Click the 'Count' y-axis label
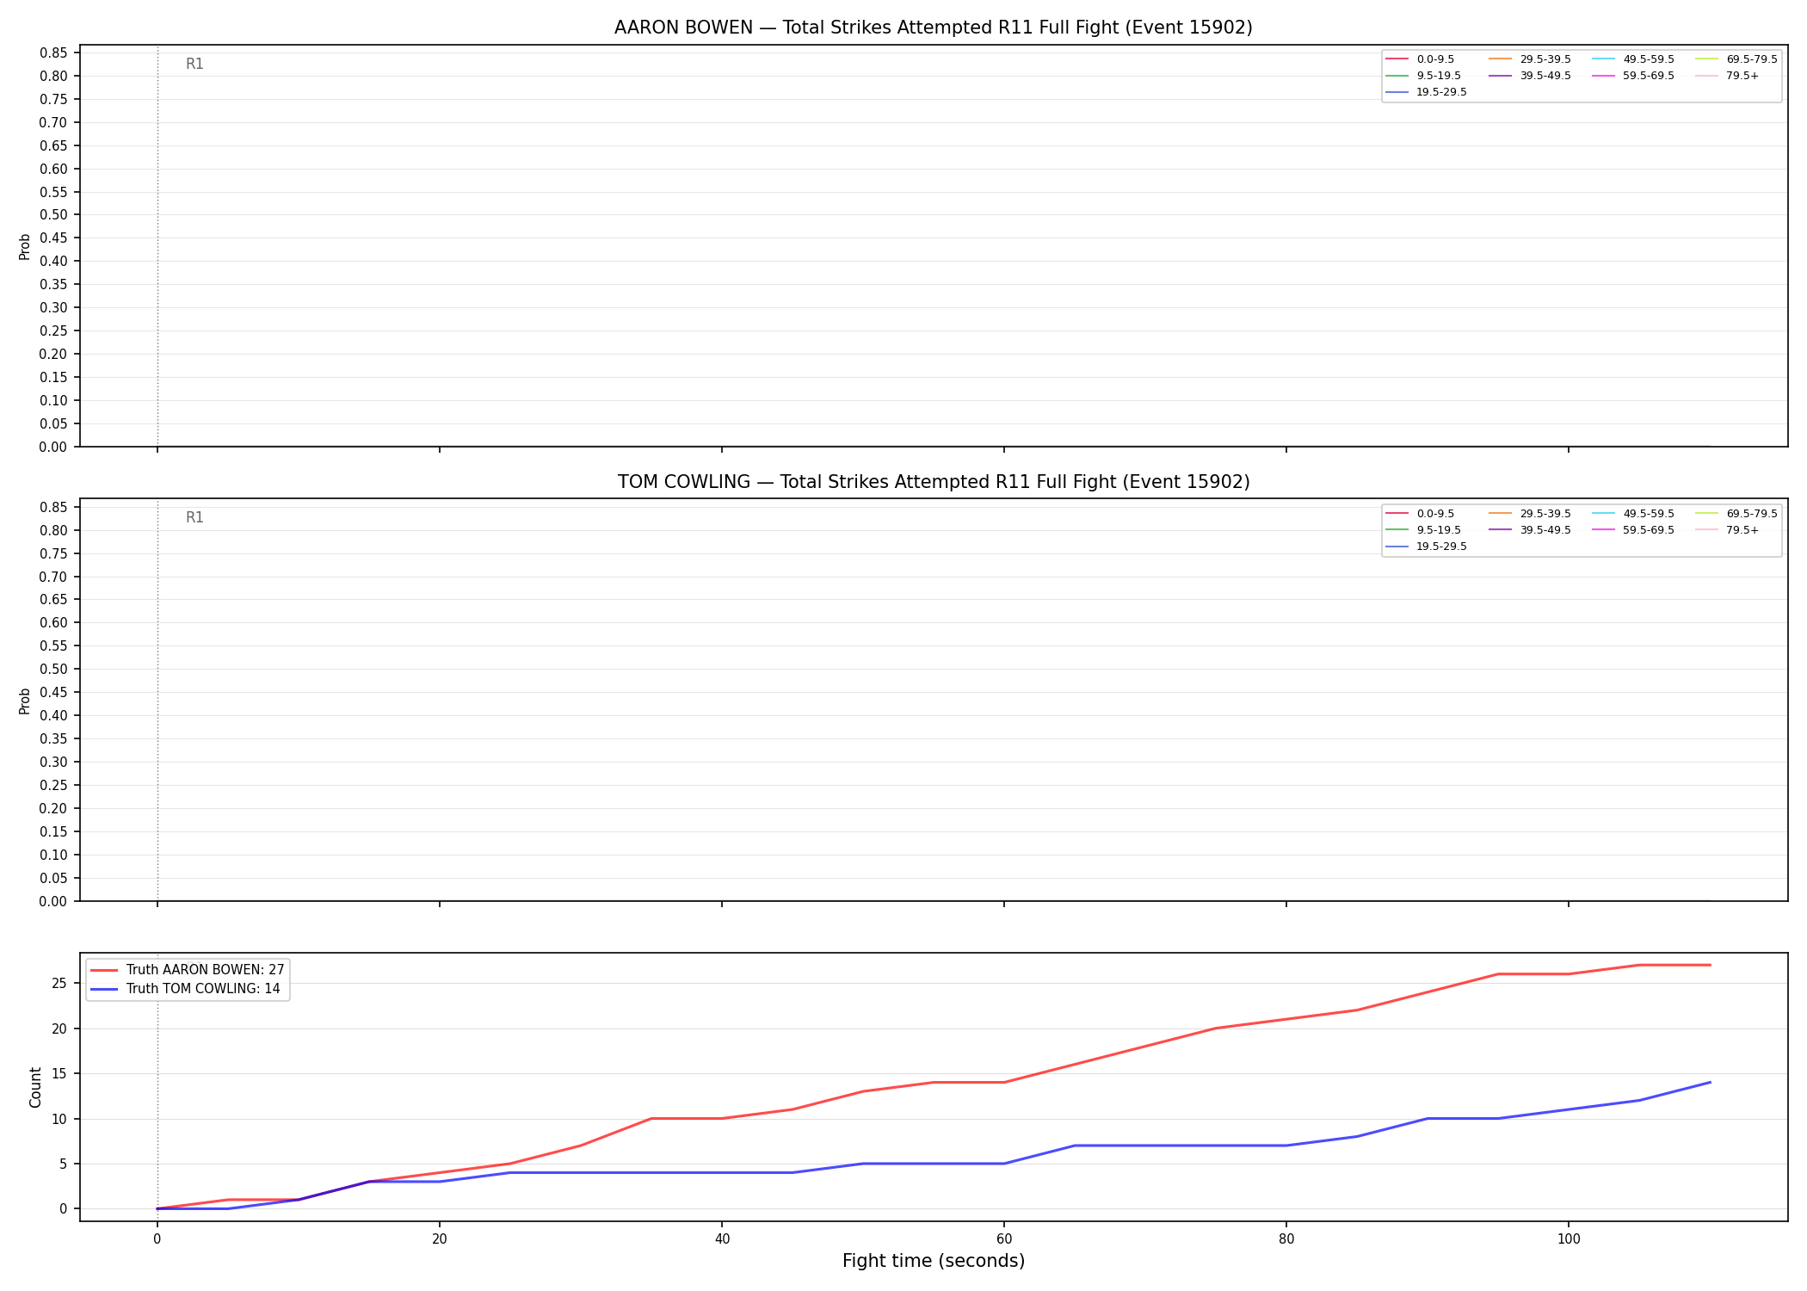 pos(35,1087)
